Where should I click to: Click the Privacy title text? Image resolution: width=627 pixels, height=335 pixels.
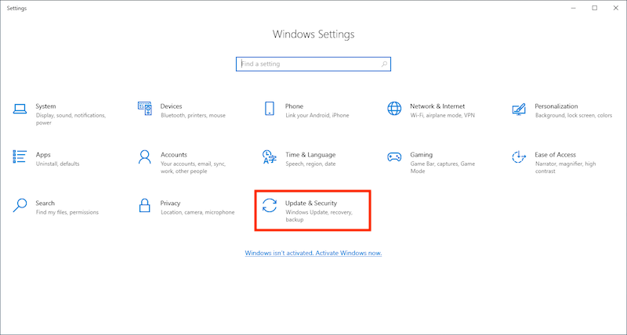coord(170,204)
